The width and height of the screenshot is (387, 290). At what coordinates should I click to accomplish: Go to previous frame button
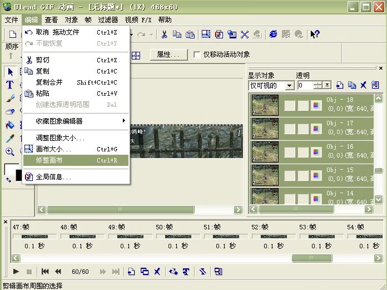pyautogui.click(x=58, y=272)
